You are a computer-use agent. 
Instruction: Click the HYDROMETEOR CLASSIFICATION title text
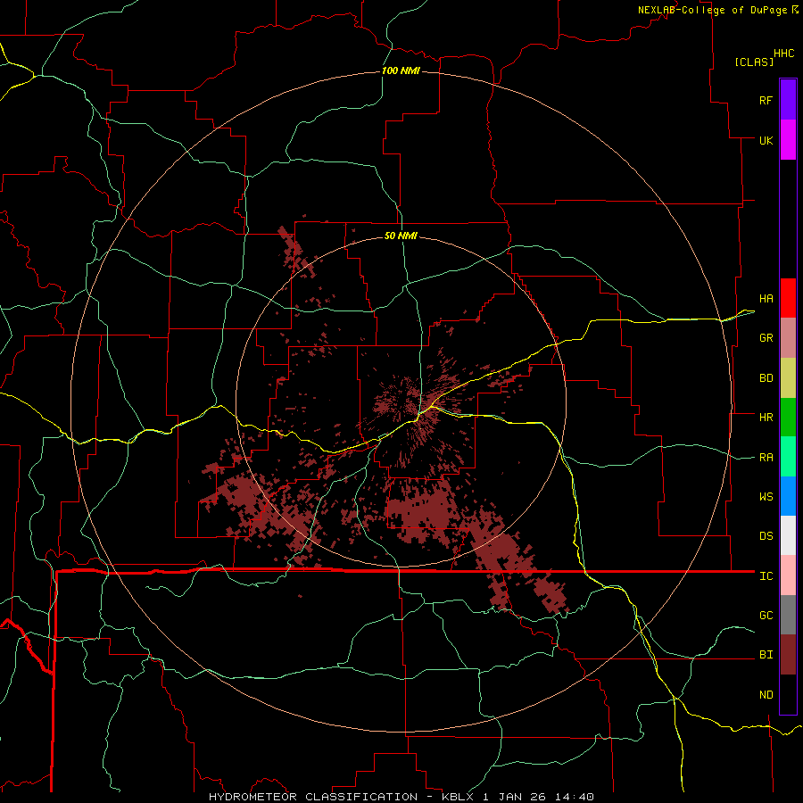[313, 797]
